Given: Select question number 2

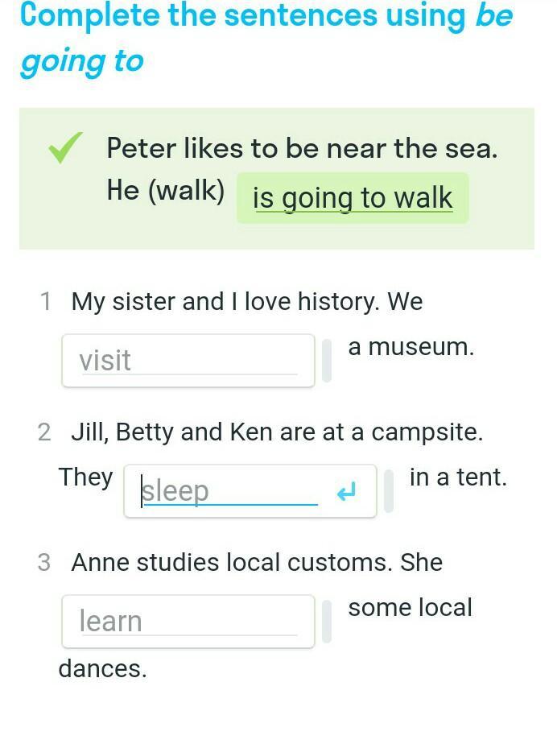Looking at the screenshot, I should 44,432.
